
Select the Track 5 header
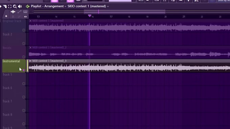14,79
